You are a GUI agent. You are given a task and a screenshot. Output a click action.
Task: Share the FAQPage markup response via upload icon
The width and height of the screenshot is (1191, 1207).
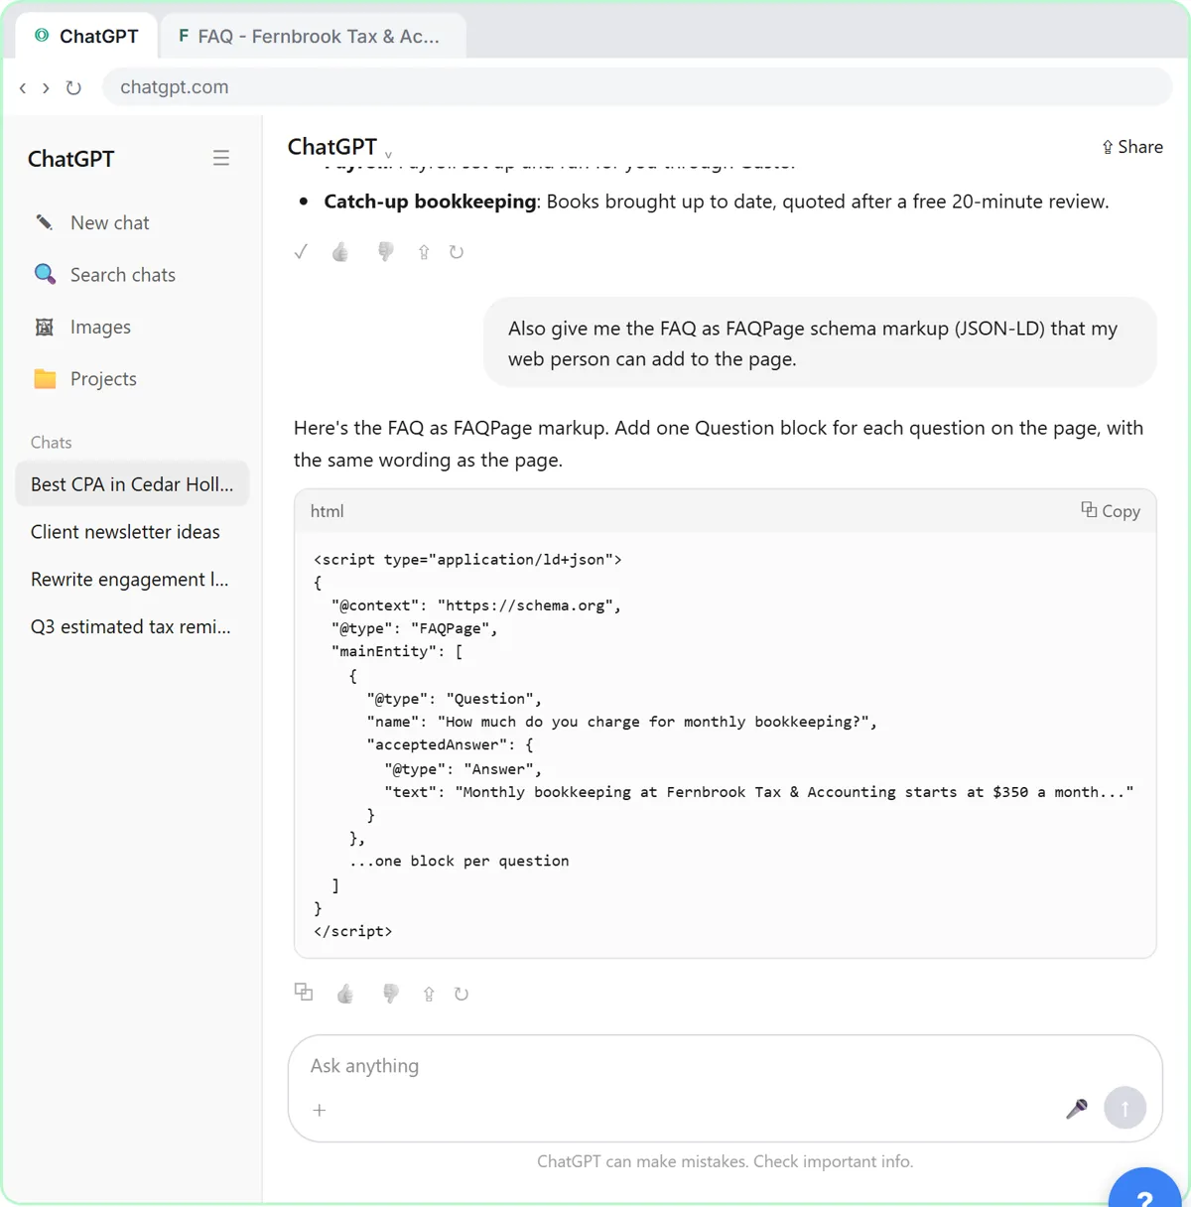pos(429,994)
